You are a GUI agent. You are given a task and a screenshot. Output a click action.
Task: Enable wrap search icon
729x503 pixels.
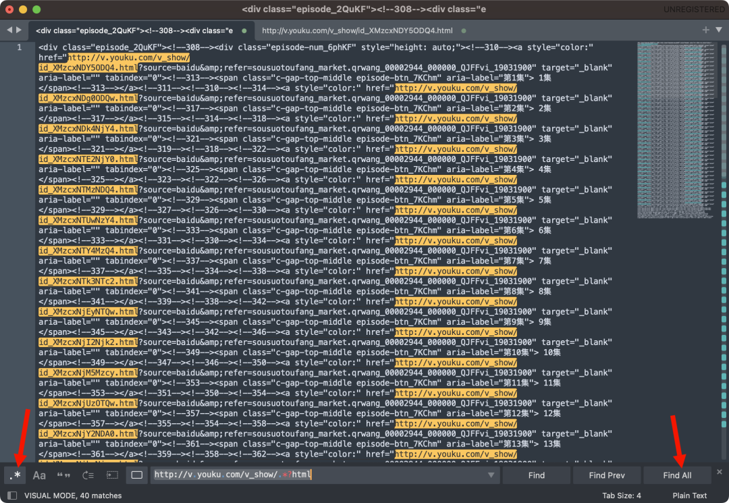(88, 475)
